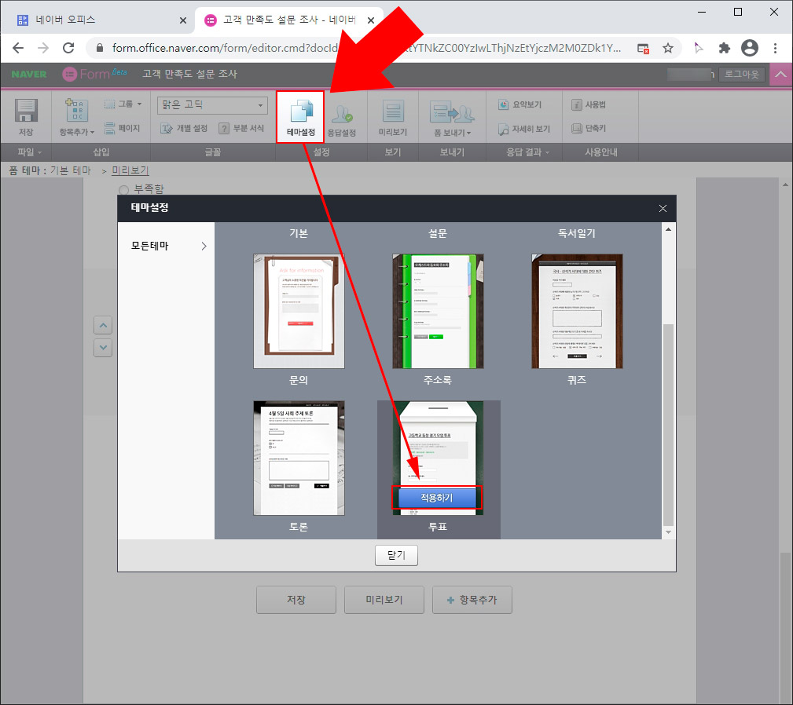Click the browser back arrow
Image resolution: width=793 pixels, height=705 pixels.
point(18,48)
